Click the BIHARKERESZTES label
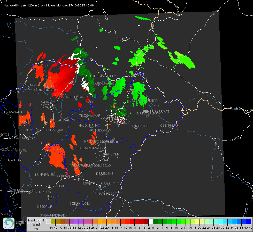 109,194
